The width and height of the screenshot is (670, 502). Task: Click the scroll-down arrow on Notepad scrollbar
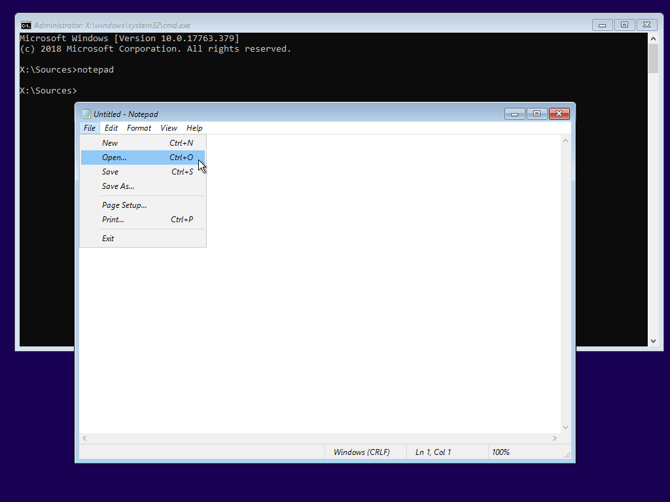click(x=565, y=426)
